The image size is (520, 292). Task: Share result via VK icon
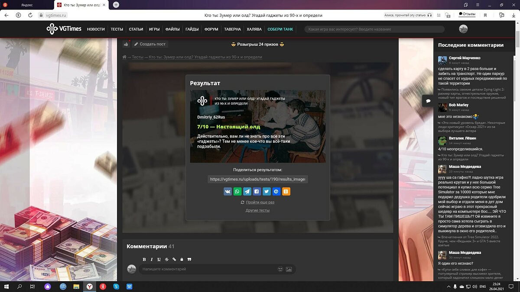point(227,191)
